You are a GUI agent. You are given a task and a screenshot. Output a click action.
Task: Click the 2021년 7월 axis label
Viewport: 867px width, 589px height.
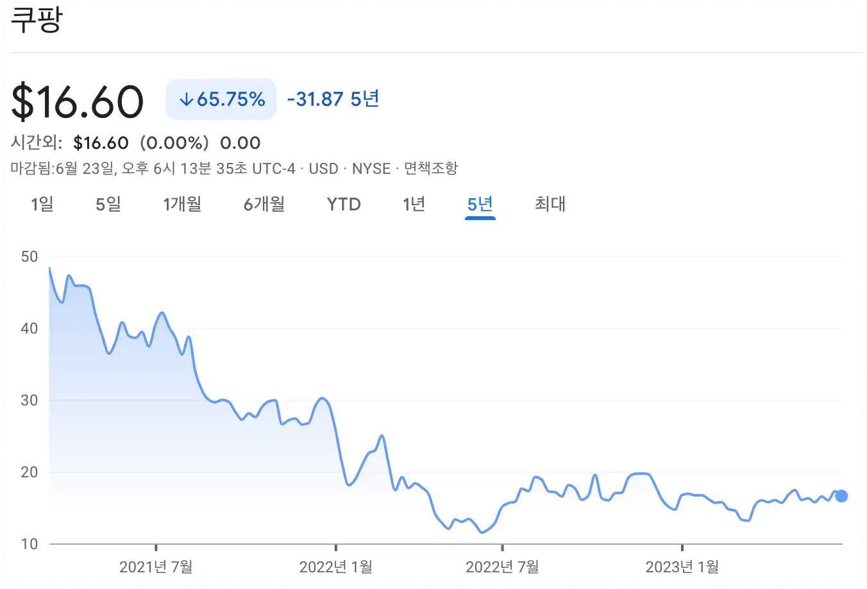(x=156, y=567)
